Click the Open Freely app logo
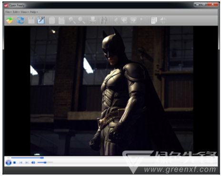 coord(6,6)
